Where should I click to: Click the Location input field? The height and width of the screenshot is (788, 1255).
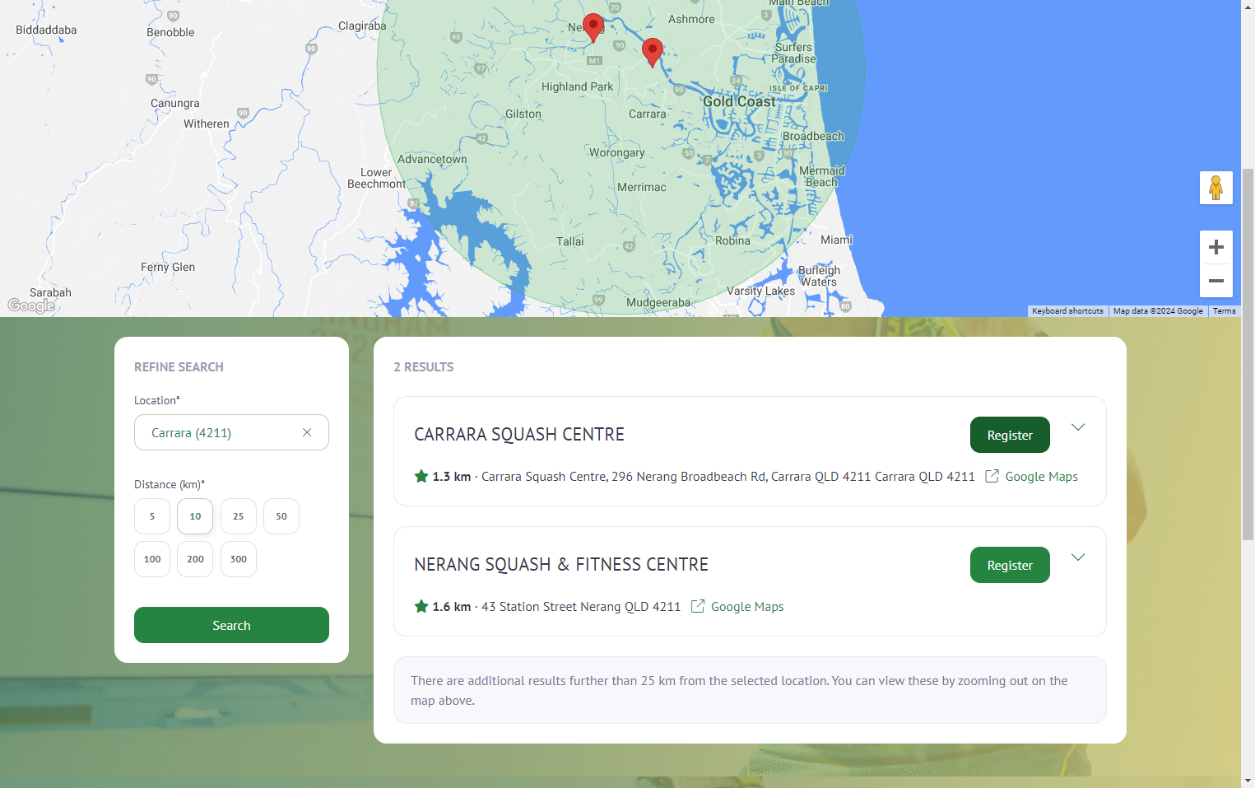point(231,432)
